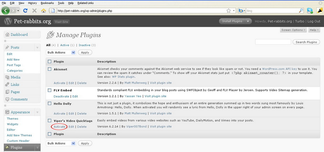324x152 pixels.
Task: Open the File menu
Action: [4, 3]
